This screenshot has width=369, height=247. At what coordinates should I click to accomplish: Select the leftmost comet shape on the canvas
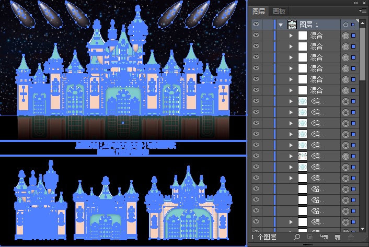pos(22,14)
